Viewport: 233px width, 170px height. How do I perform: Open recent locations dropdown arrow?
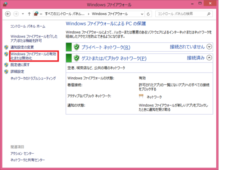pyautogui.click(x=23, y=14)
